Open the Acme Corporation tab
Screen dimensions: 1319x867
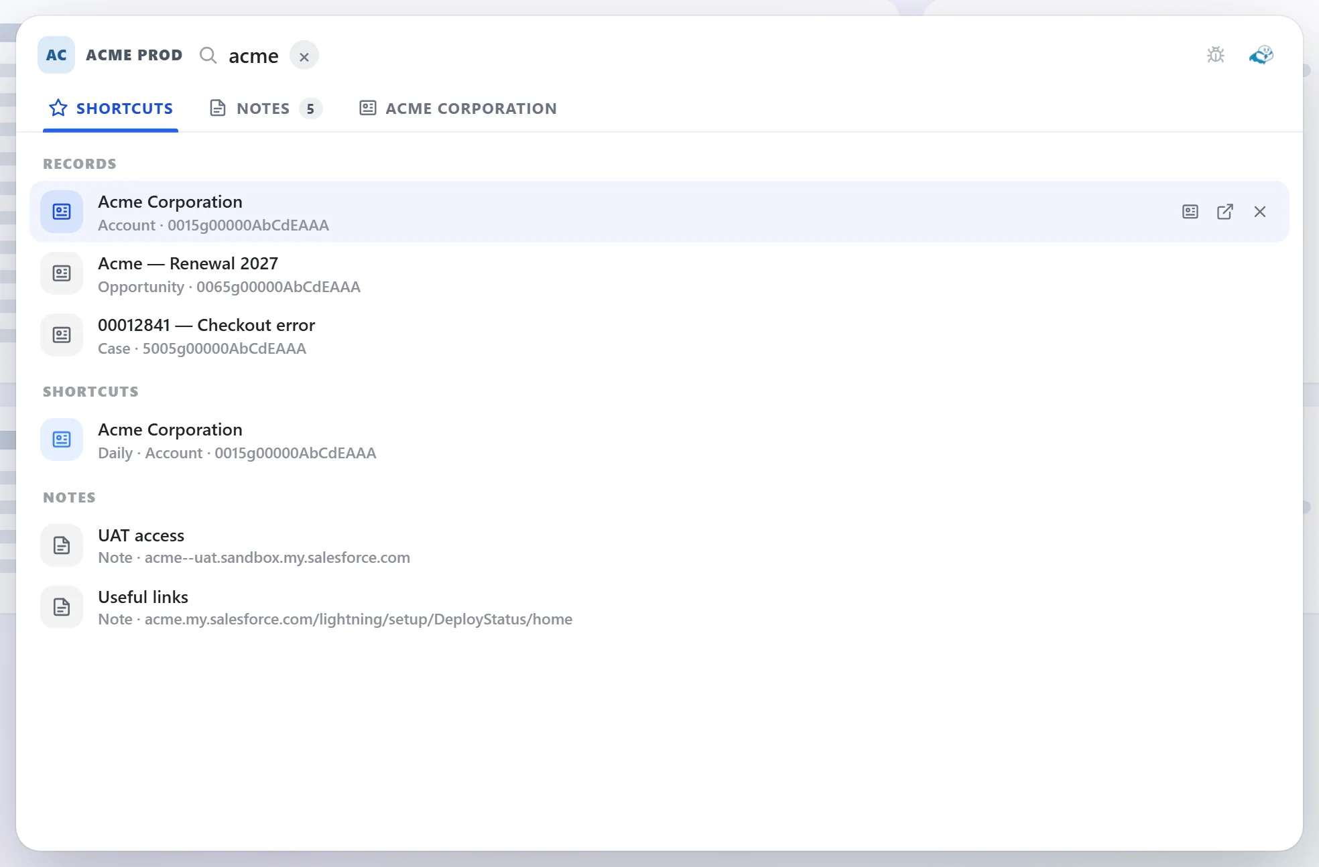point(458,109)
